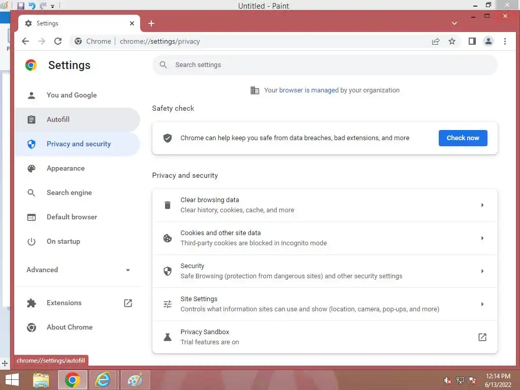Open Clear browsing data
Screen dimensions: 520x390
(325, 205)
